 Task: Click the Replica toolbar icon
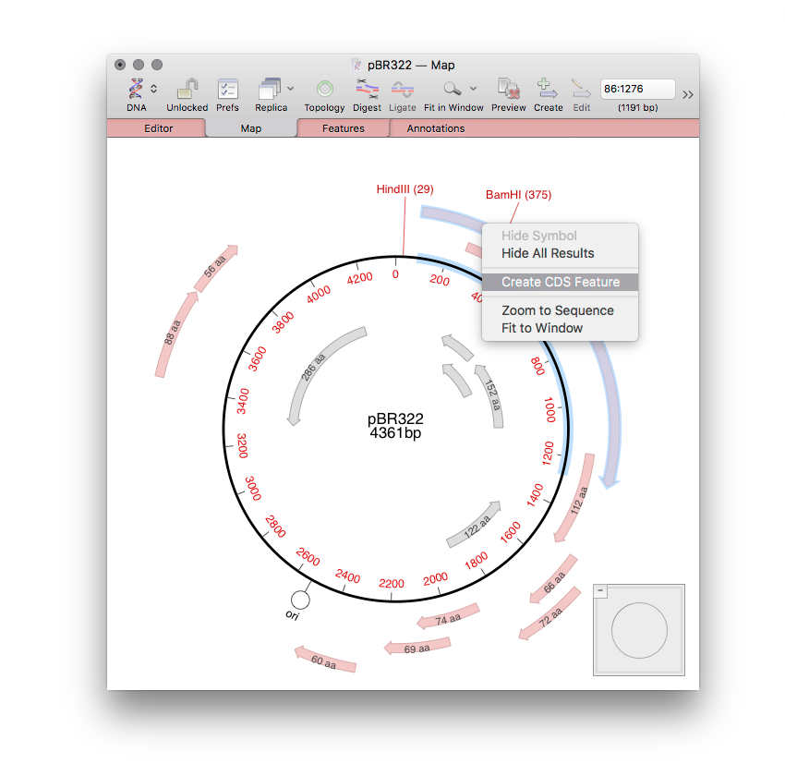pyautogui.click(x=269, y=91)
